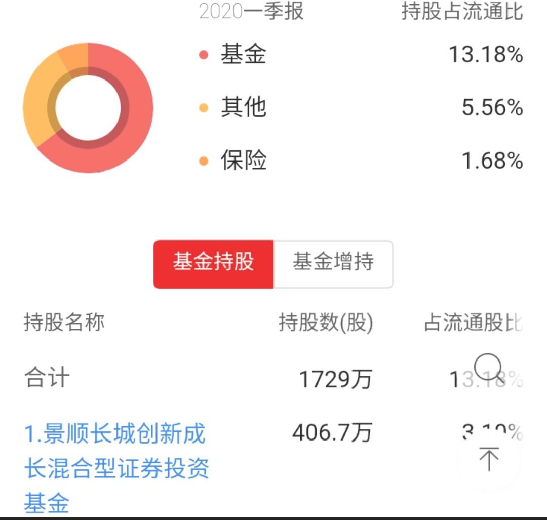The width and height of the screenshot is (547, 520).
Task: Click the 基金 legend label
Action: point(244,54)
